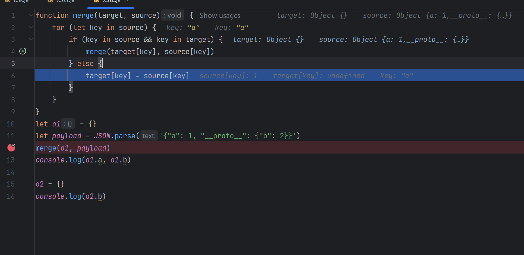Screen dimensions: 524x255
Task: Click the o1 type inlay hint on line 10
Action: point(68,124)
